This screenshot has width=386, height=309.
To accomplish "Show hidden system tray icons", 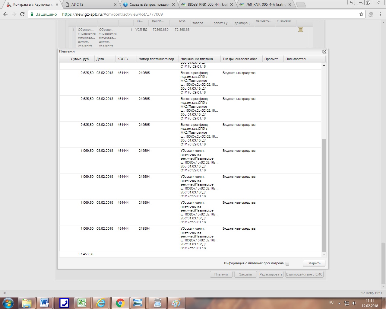I will coord(340,303).
